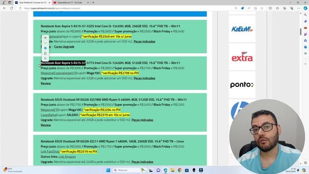The width and height of the screenshot is (309, 174).
Task: Click the zoom magnifier icon in address bar
Action: [236, 8]
